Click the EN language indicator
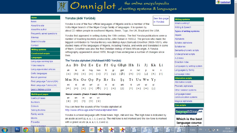 (x=201, y=129)
